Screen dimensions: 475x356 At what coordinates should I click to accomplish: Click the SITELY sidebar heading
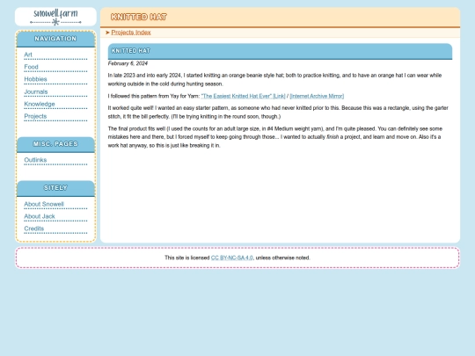[x=55, y=188]
